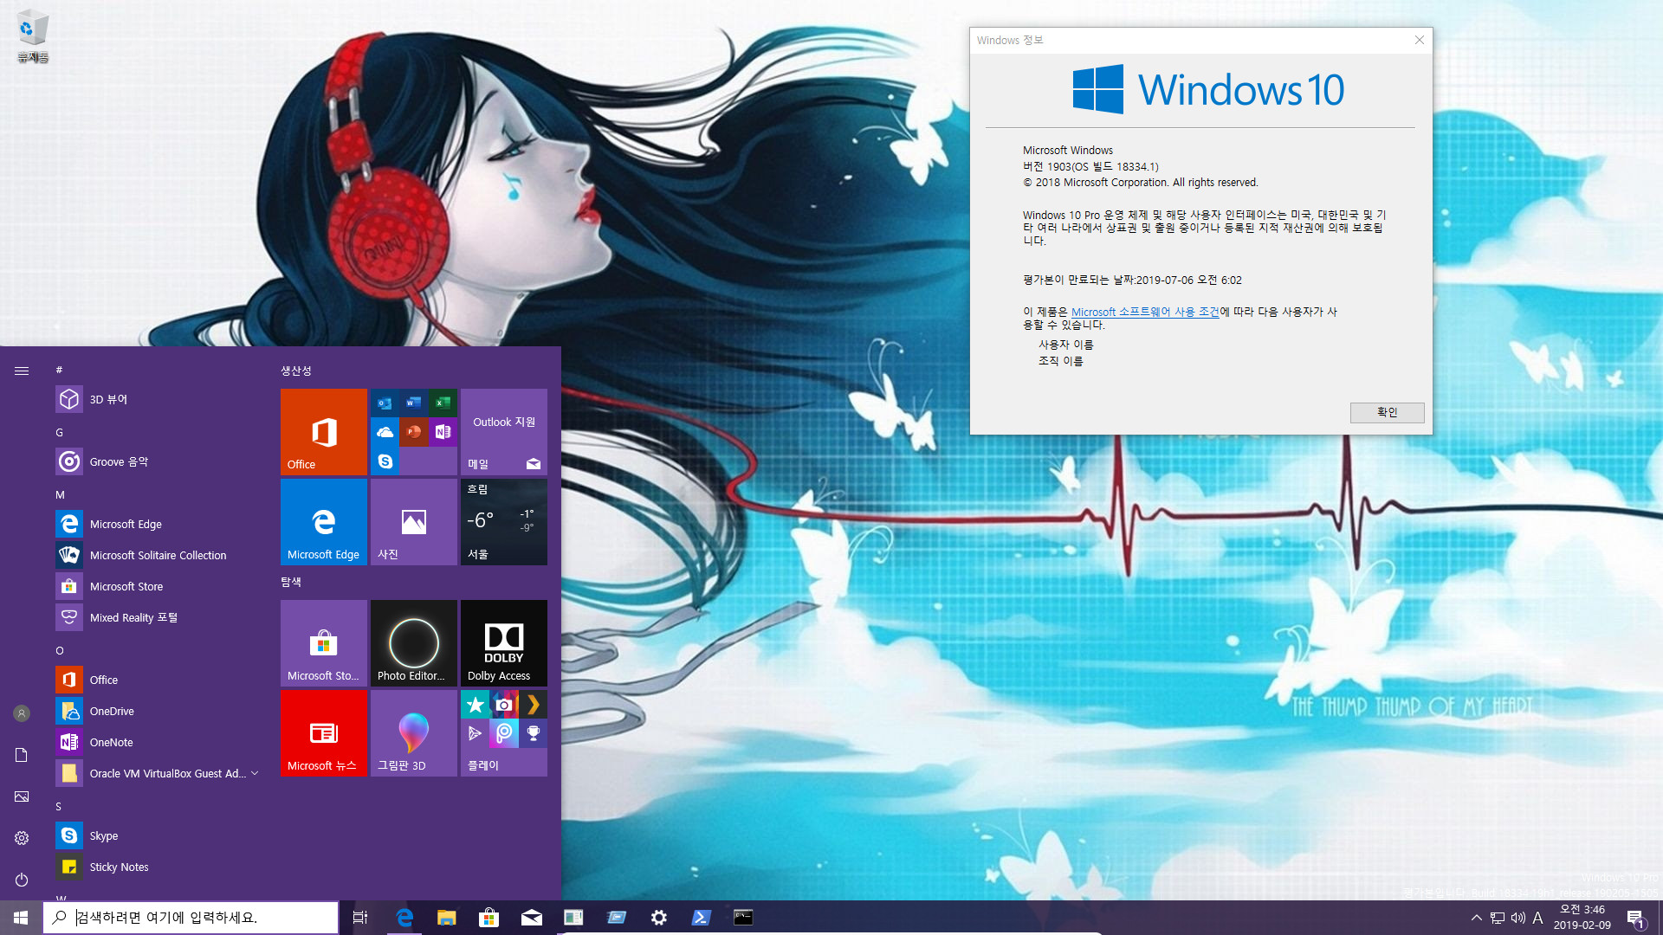
Task: Open the Photo Editor tile
Action: pyautogui.click(x=414, y=643)
